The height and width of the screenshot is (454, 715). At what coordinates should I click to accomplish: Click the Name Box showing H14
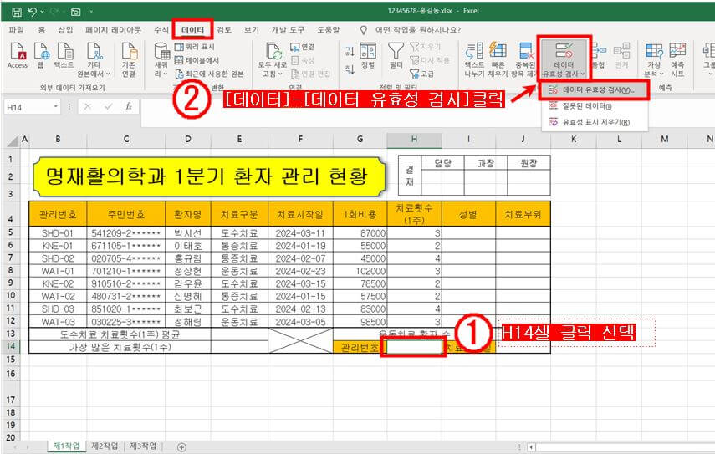coord(28,107)
